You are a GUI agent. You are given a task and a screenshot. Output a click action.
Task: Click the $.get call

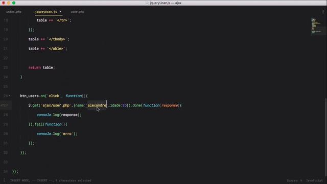click(33, 105)
